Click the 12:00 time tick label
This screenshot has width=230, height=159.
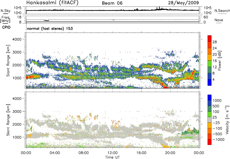tap(112, 153)
